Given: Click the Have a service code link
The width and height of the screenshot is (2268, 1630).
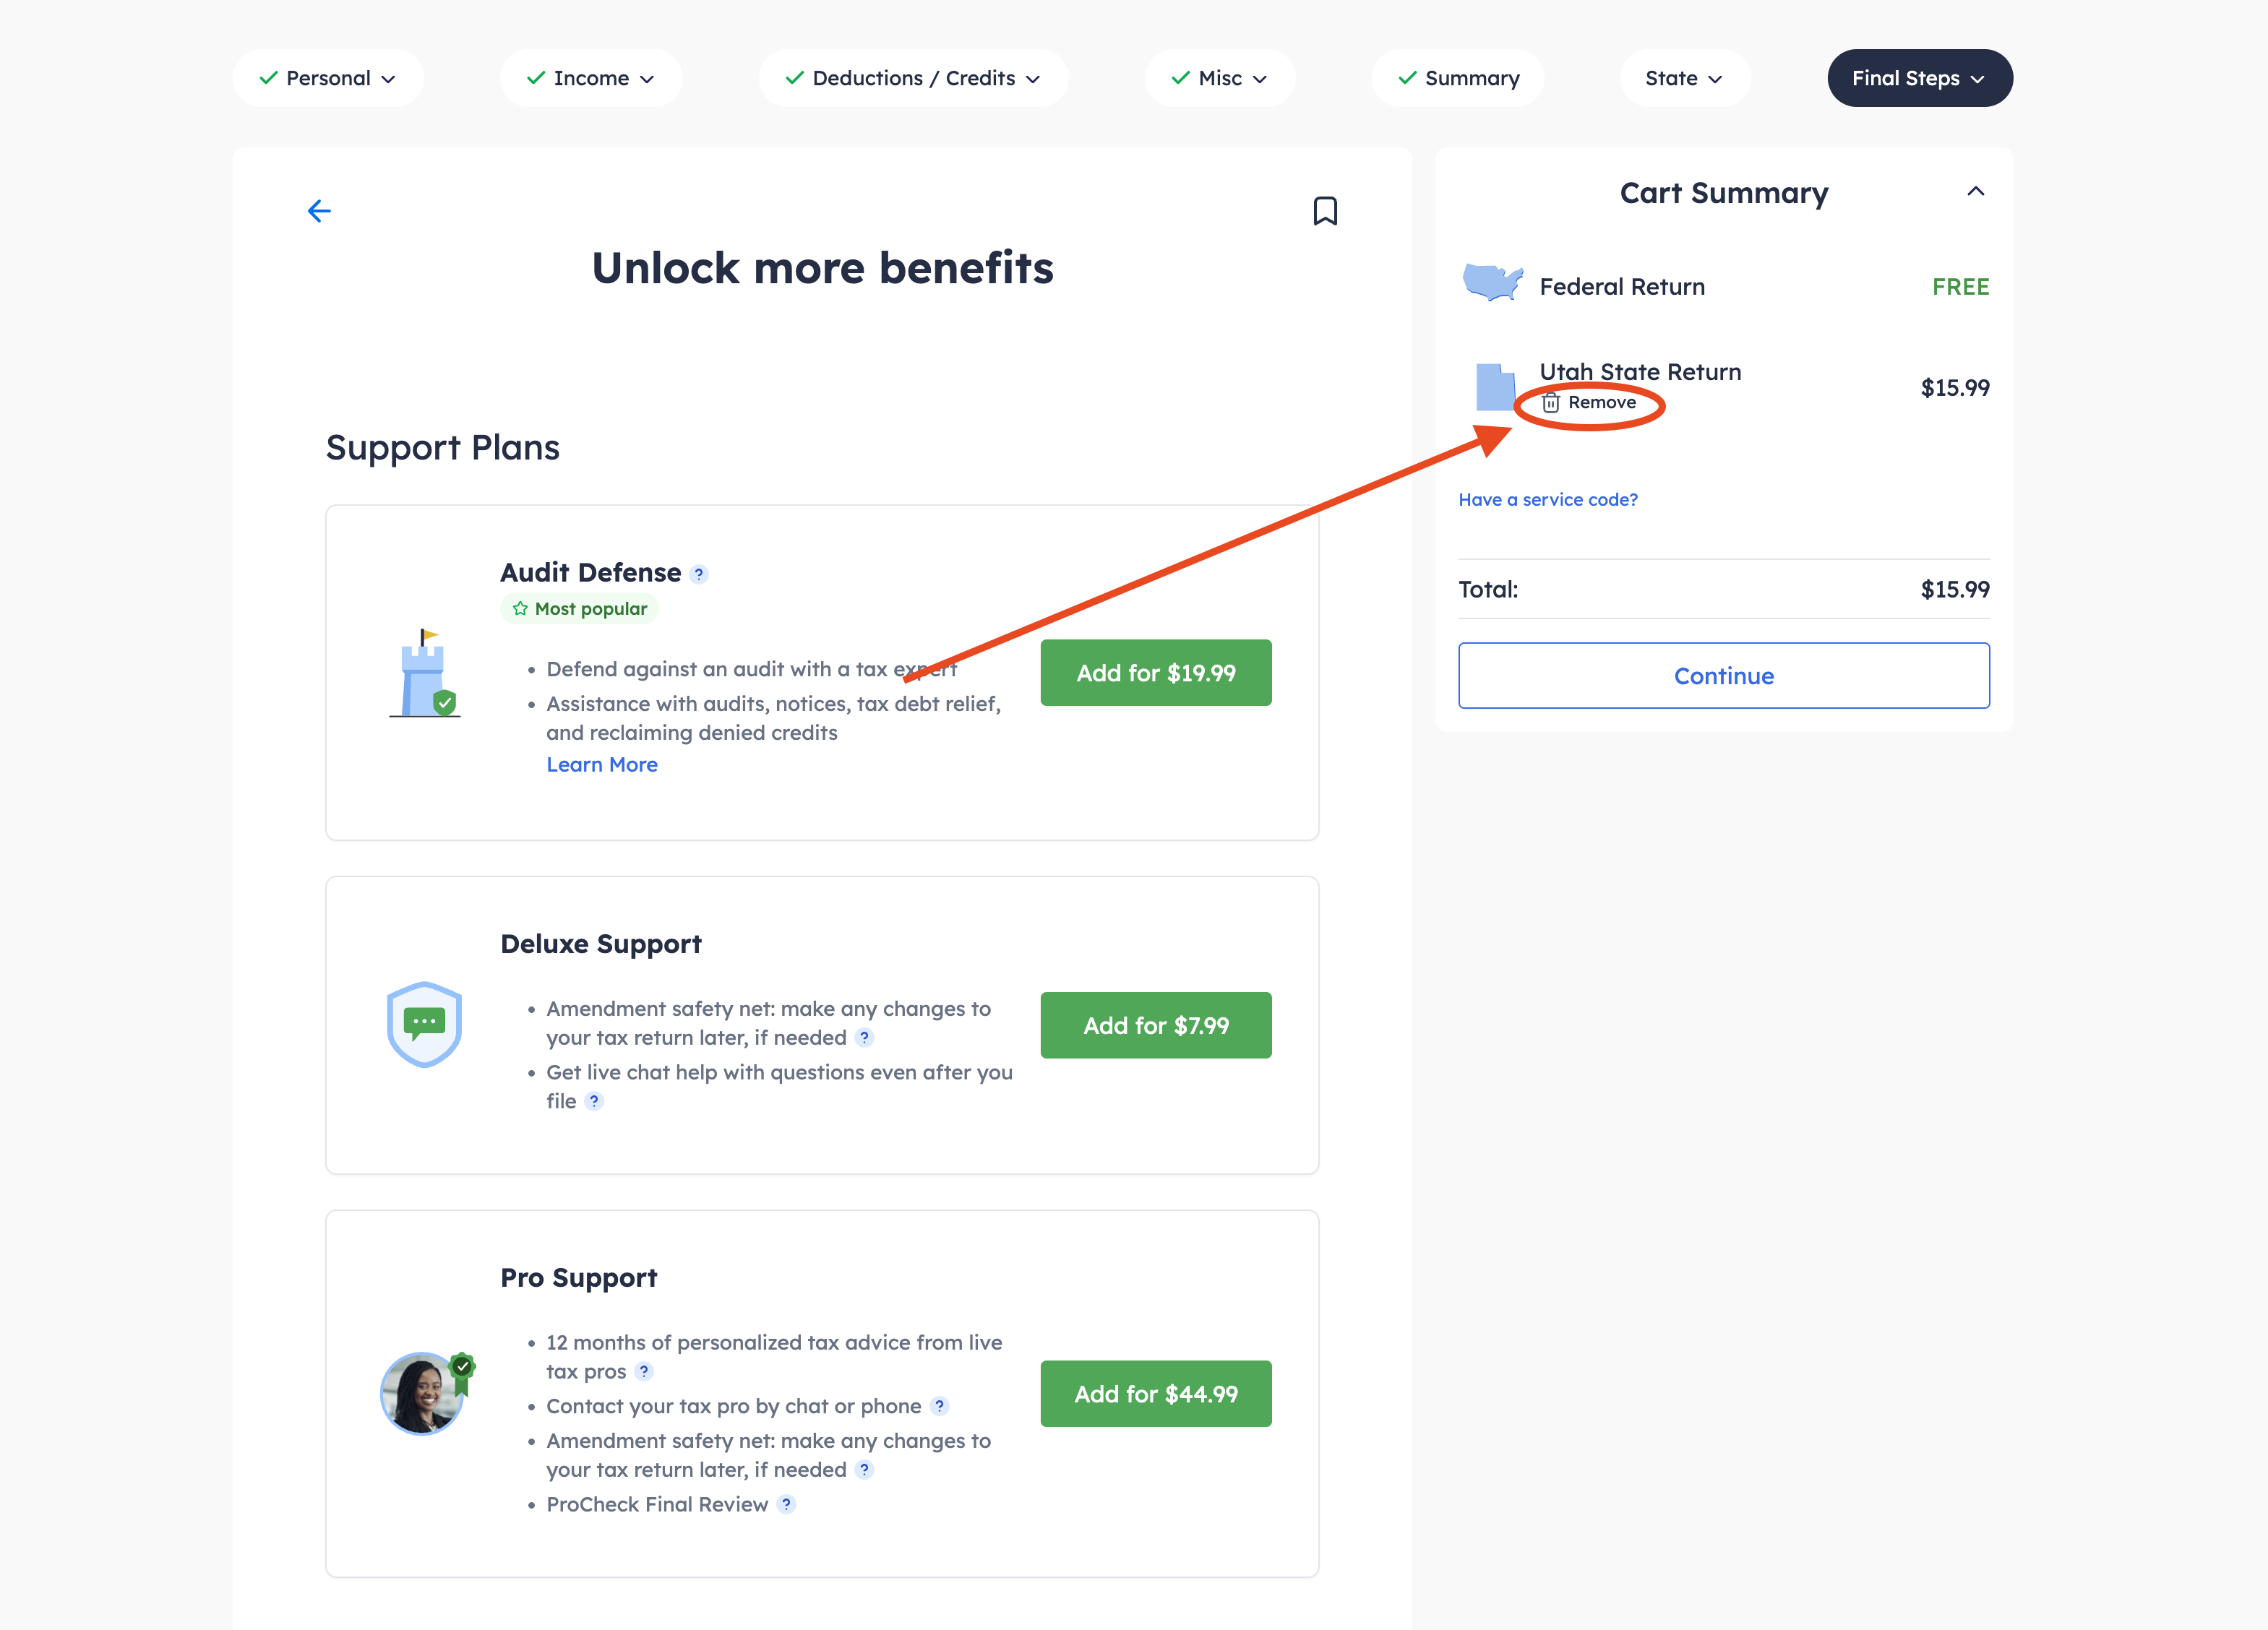Looking at the screenshot, I should [1548, 500].
